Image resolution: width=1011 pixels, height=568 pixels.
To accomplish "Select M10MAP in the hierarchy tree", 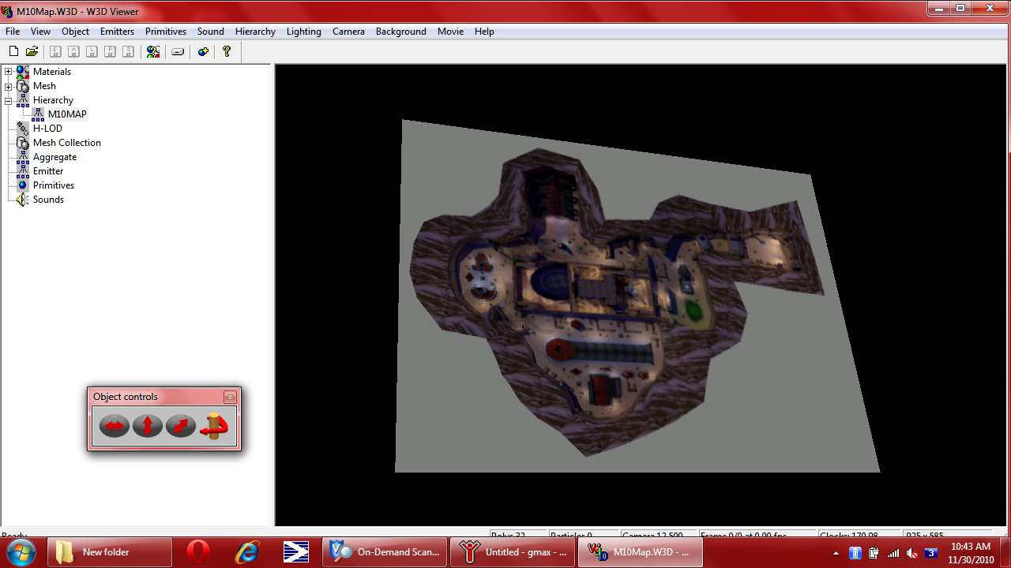I will pyautogui.click(x=67, y=114).
